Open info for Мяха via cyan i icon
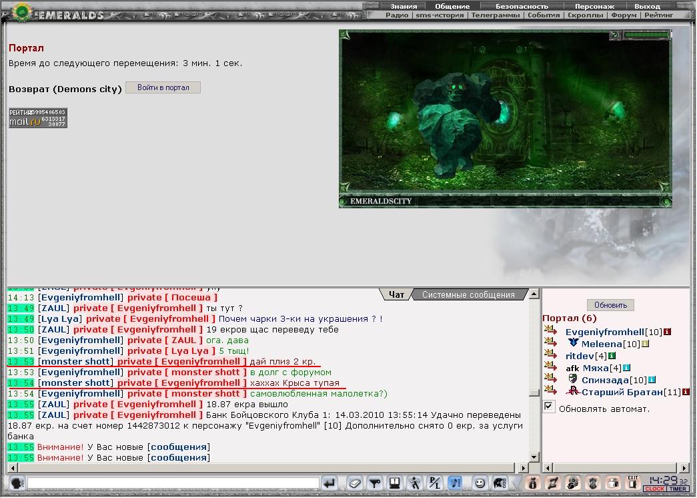The height and width of the screenshot is (498, 697). pyautogui.click(x=626, y=368)
